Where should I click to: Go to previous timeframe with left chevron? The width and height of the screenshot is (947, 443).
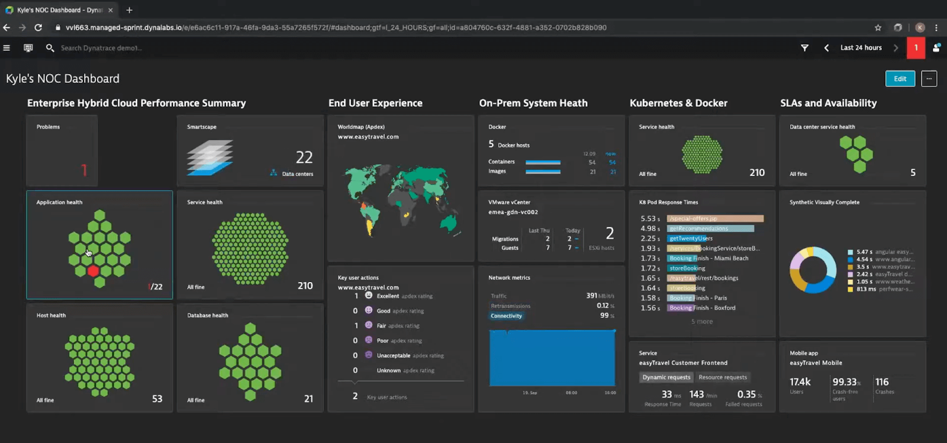(826, 48)
